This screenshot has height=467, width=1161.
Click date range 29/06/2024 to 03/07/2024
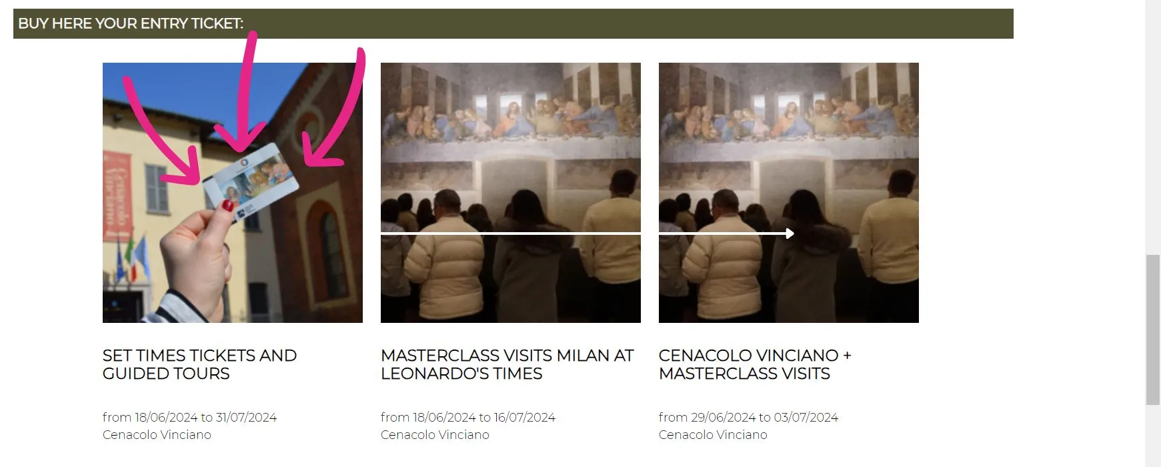pyautogui.click(x=748, y=418)
